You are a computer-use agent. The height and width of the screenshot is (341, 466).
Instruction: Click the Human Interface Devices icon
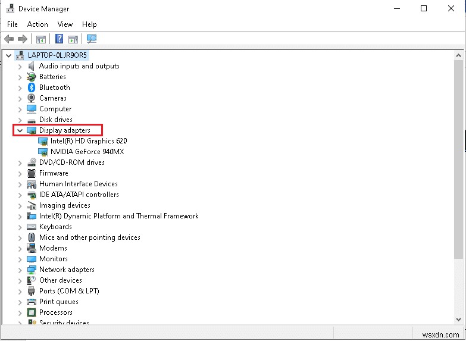pyautogui.click(x=31, y=184)
